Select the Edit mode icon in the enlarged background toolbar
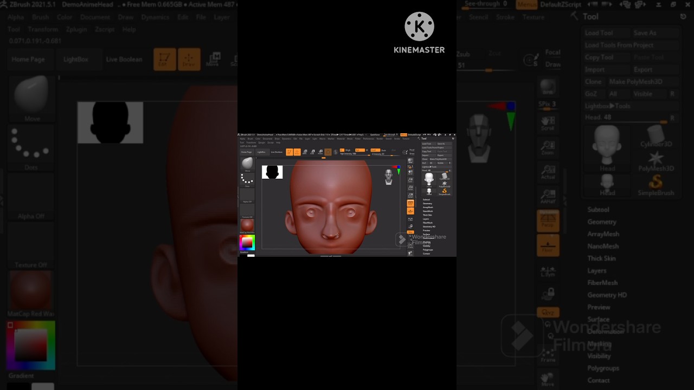 pos(164,59)
